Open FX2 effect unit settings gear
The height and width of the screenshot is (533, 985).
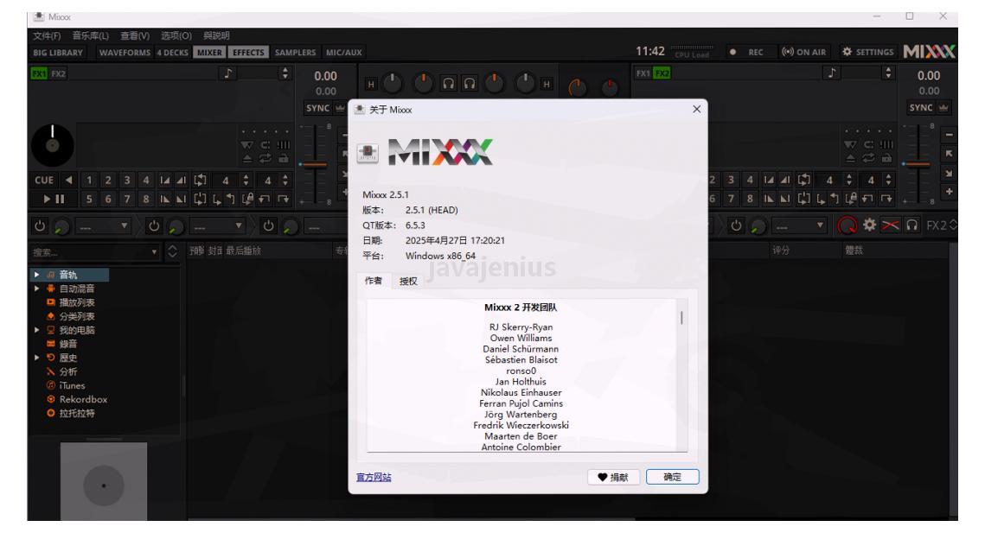[869, 225]
